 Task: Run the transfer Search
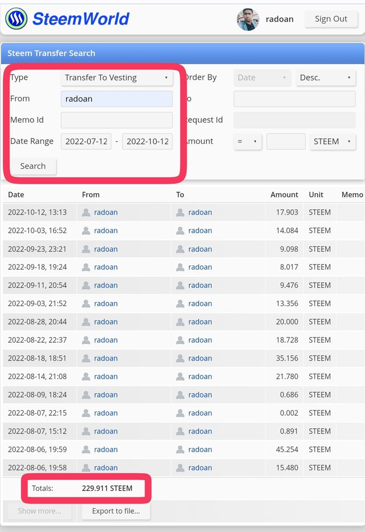tap(33, 166)
